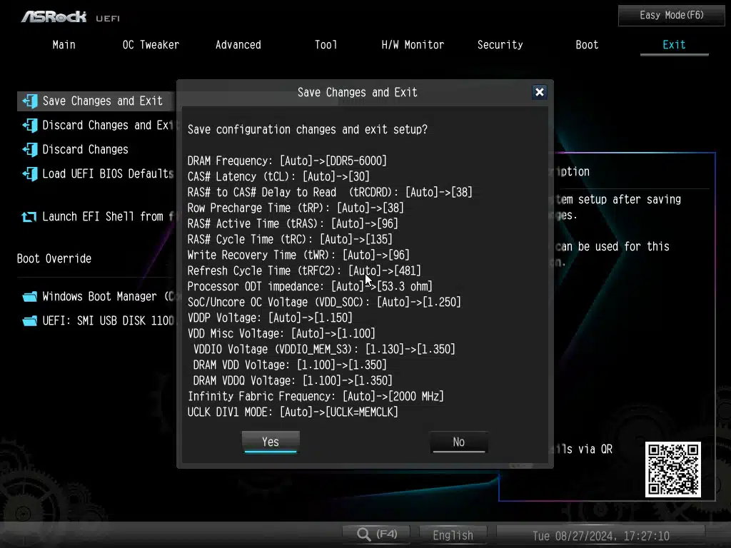Click the Windows Boot Manager drive icon
The image size is (731, 548).
pyautogui.click(x=29, y=297)
